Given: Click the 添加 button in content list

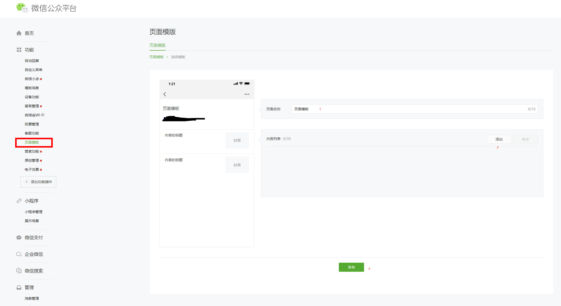Looking at the screenshot, I should click(x=499, y=139).
